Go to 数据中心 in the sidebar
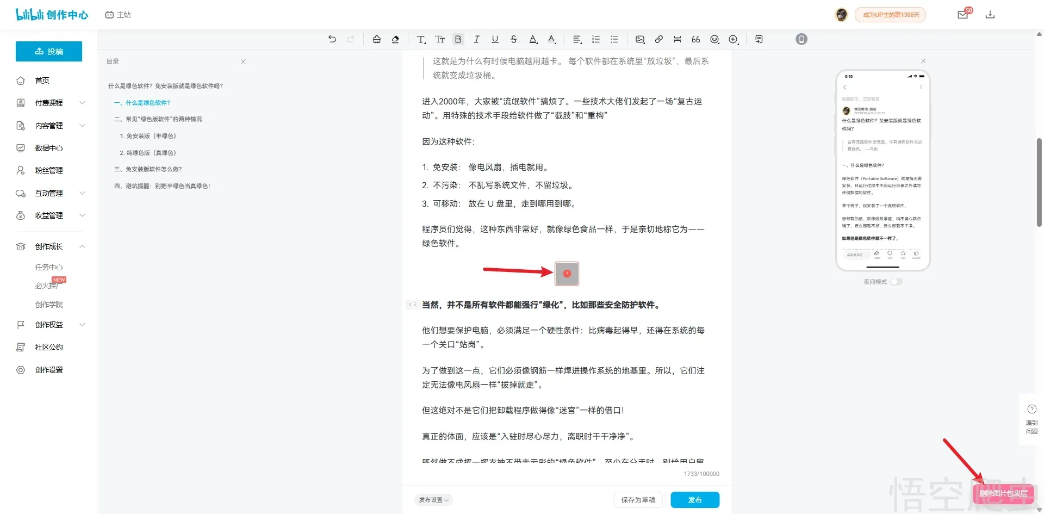The width and height of the screenshot is (1044, 514). click(x=49, y=148)
